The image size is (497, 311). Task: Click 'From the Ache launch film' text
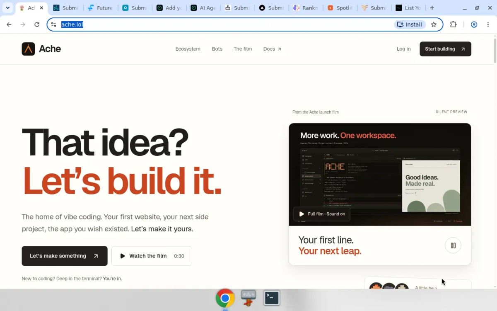[x=316, y=112]
